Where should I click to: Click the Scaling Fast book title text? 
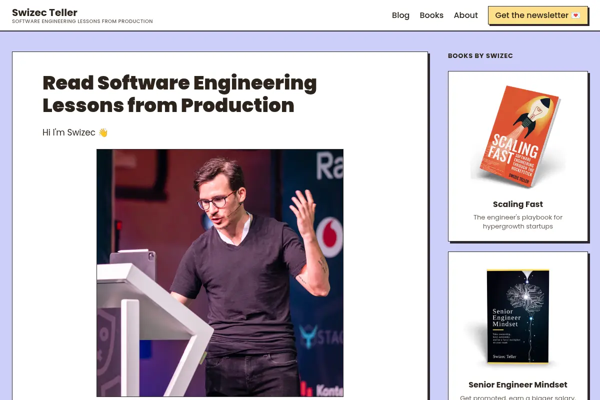click(518, 204)
